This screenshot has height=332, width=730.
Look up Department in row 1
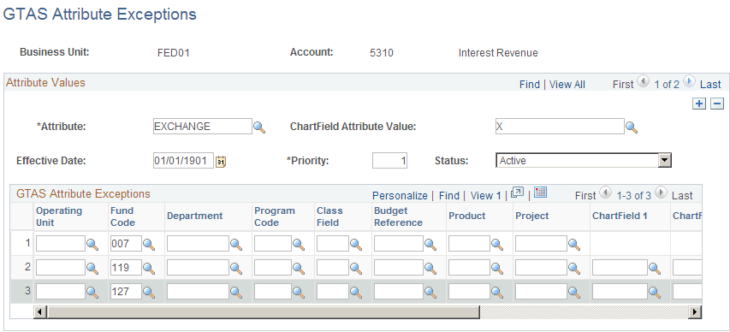tap(236, 244)
